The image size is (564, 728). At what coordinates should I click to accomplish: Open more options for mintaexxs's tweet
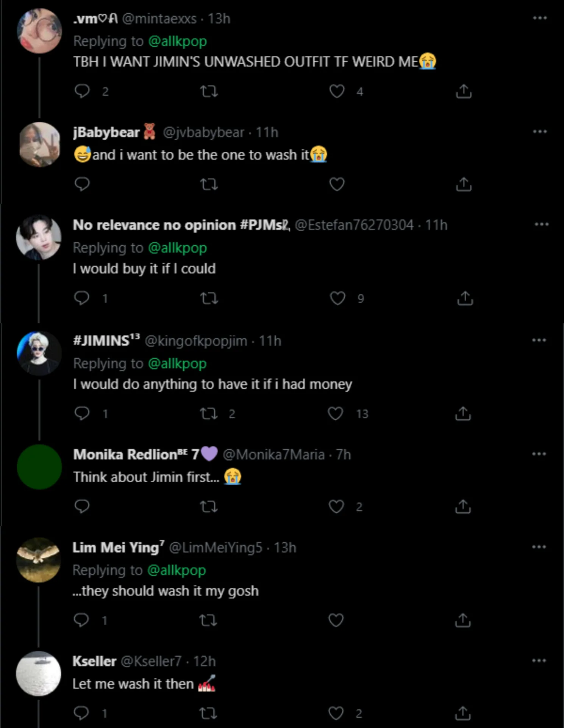click(x=539, y=18)
